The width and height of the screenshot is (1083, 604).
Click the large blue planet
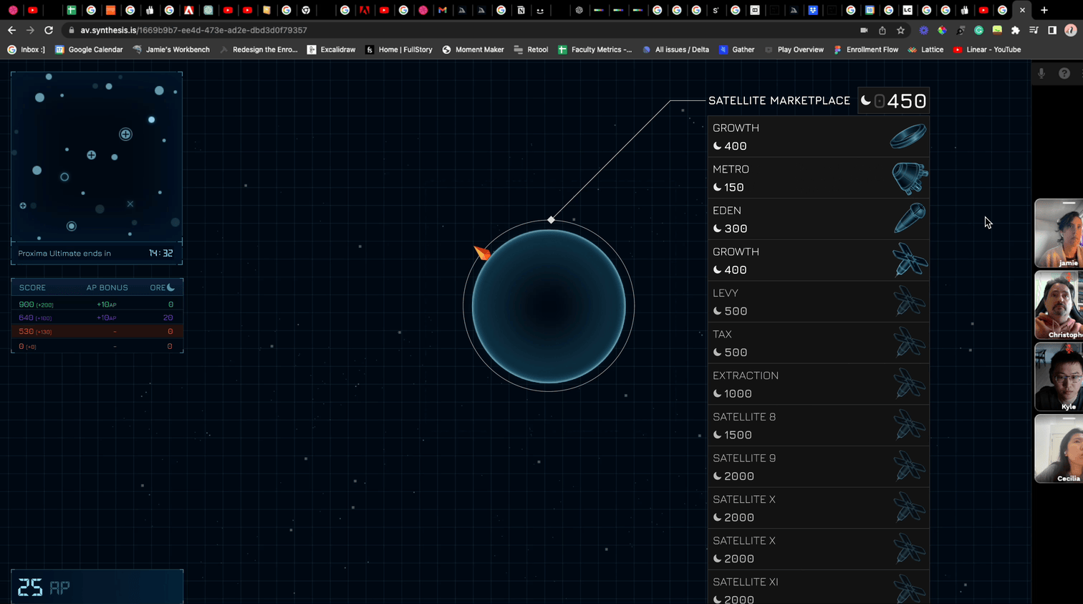(x=549, y=307)
